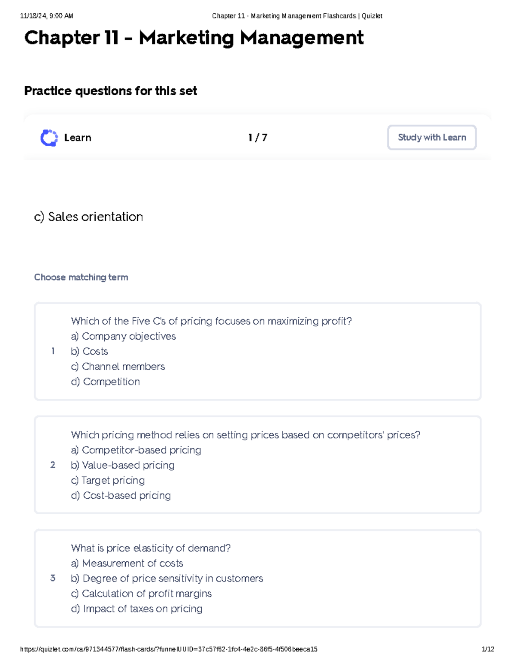Click the '1 / 7' progress indicator
Viewport: 515px width, 666px height.
click(x=256, y=137)
